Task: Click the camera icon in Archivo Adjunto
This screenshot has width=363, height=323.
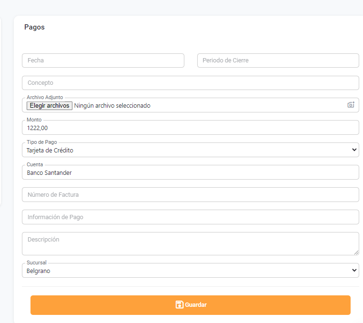Action: pyautogui.click(x=351, y=105)
